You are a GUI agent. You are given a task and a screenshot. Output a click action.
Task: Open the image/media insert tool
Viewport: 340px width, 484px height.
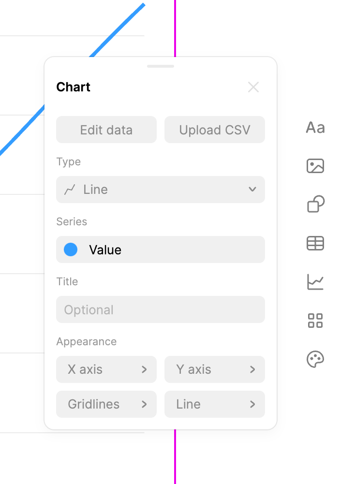coord(315,166)
